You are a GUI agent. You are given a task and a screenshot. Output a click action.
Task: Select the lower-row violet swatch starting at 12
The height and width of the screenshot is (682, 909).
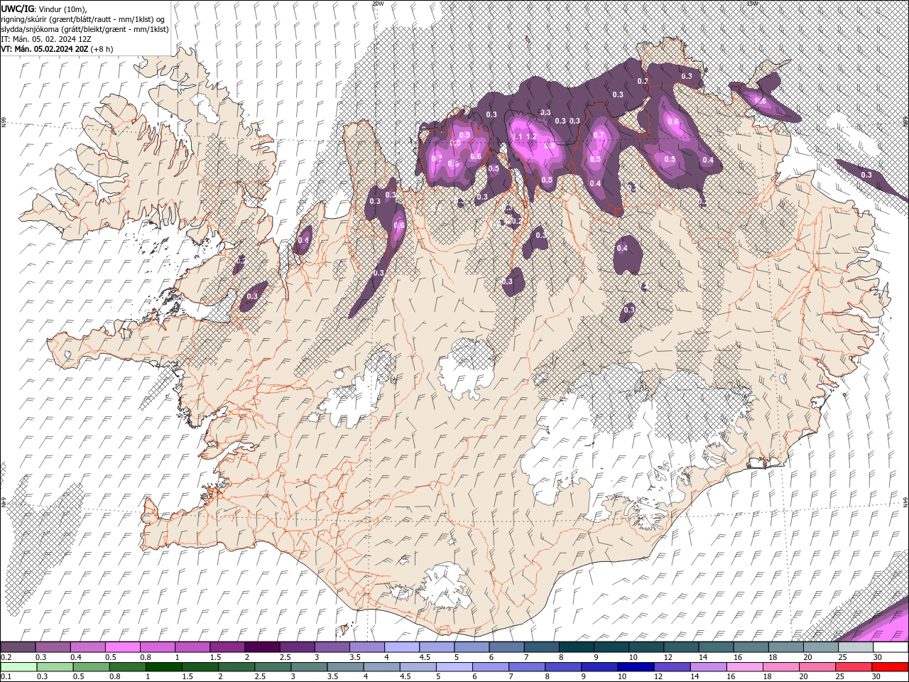tap(672, 667)
